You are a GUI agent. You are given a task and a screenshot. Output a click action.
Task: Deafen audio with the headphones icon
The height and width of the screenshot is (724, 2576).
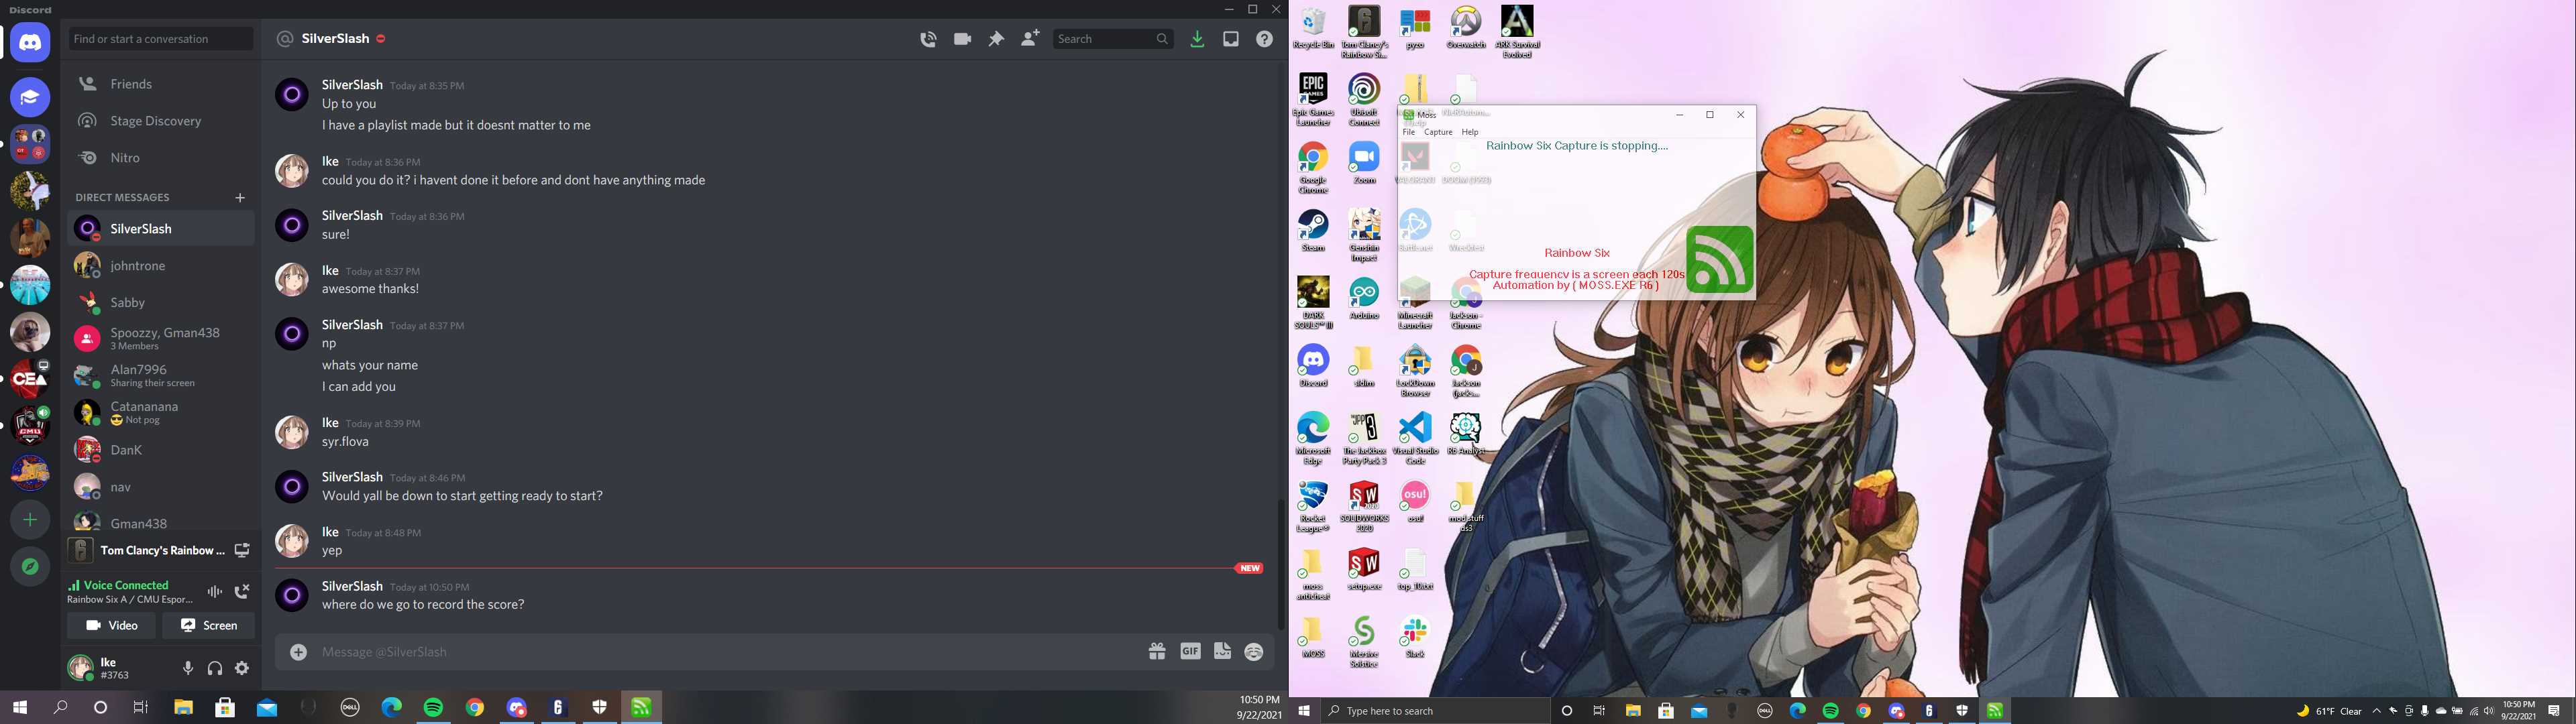pos(215,668)
